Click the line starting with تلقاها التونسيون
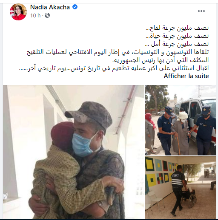The width and height of the screenshot is (218, 220). [x=118, y=52]
